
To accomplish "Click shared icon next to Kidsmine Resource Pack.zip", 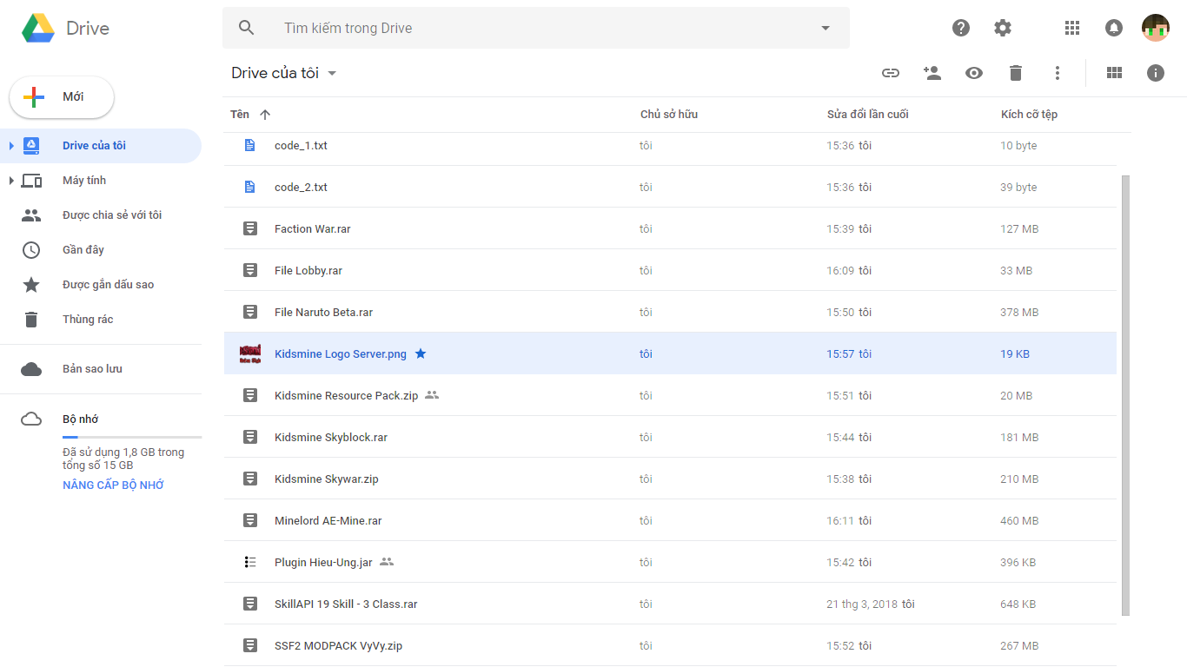I will tap(432, 395).
